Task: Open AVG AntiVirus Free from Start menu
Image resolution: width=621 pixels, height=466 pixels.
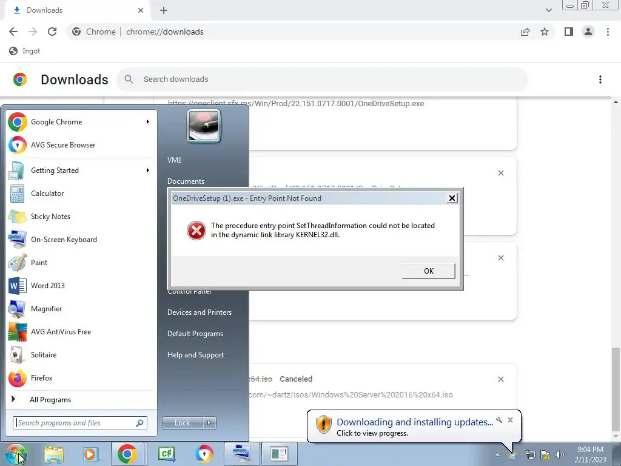Action: 81,332
